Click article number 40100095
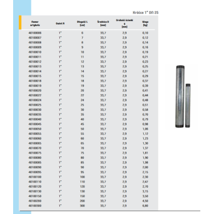Image resolution: width=214 pixels, height=214 pixels. click(x=35, y=172)
